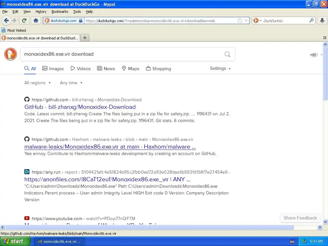Click the horizontal scrollbar right arrow
The width and height of the screenshot is (328, 246).
320,227
